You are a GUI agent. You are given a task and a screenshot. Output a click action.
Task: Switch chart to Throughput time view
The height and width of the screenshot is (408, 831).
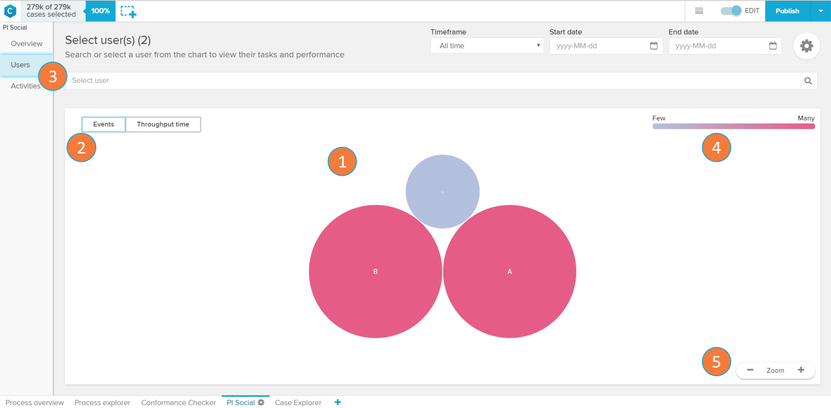point(163,124)
